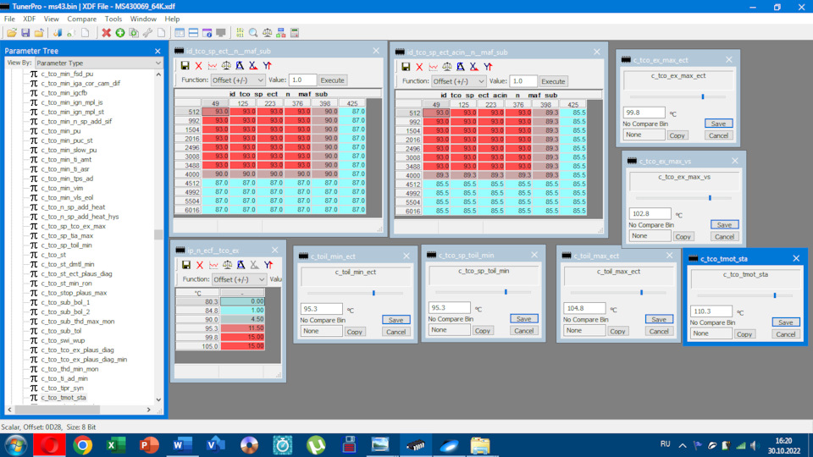Click X axis icon in id_tco_sp_ect_acin__n__maf_sub window

tap(474, 67)
